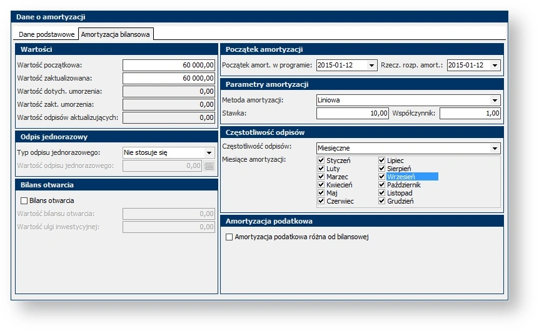Open Częstotliwość odpisów Miesięczne dropdown
Viewport: 539px width, 331px height.
(x=495, y=149)
